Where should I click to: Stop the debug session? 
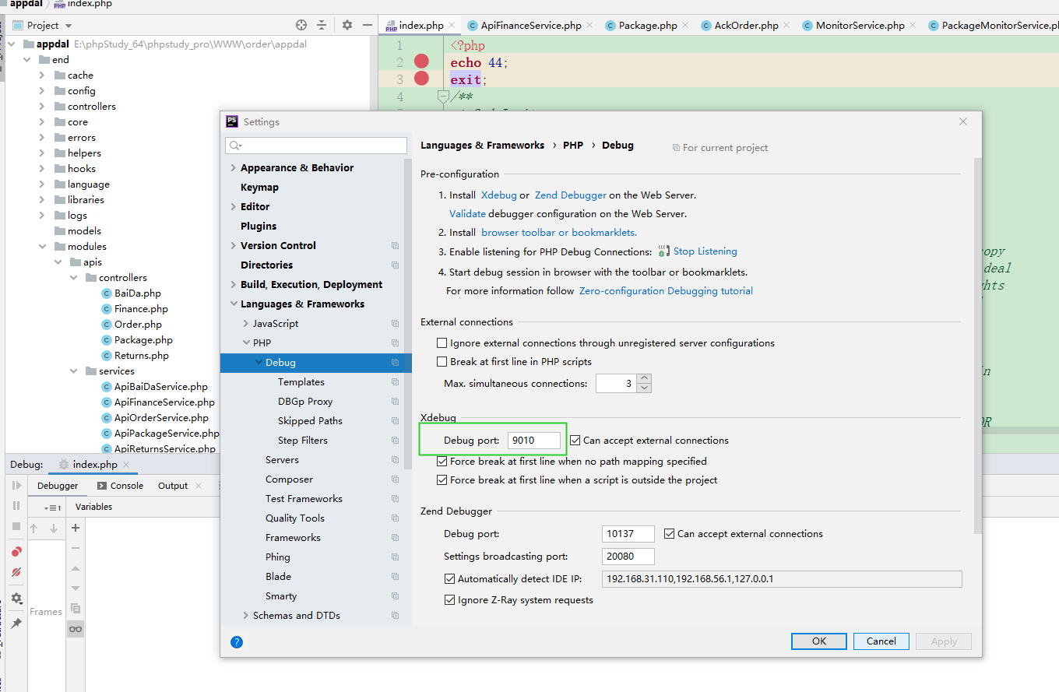16,526
